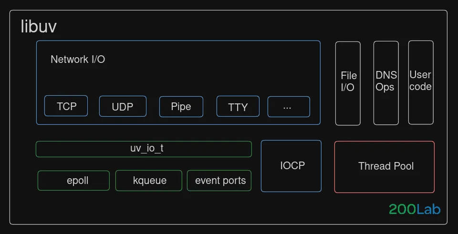Viewport: 458px width, 234px height.
Task: Click the Thread Pool box
Action: [385, 167]
